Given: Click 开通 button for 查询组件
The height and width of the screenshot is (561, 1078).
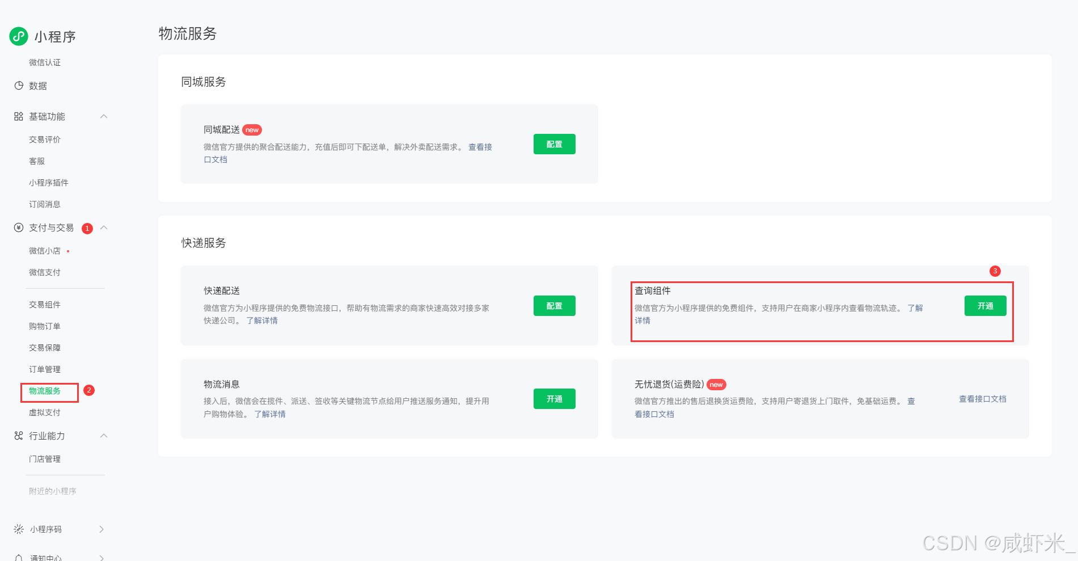Looking at the screenshot, I should (985, 306).
